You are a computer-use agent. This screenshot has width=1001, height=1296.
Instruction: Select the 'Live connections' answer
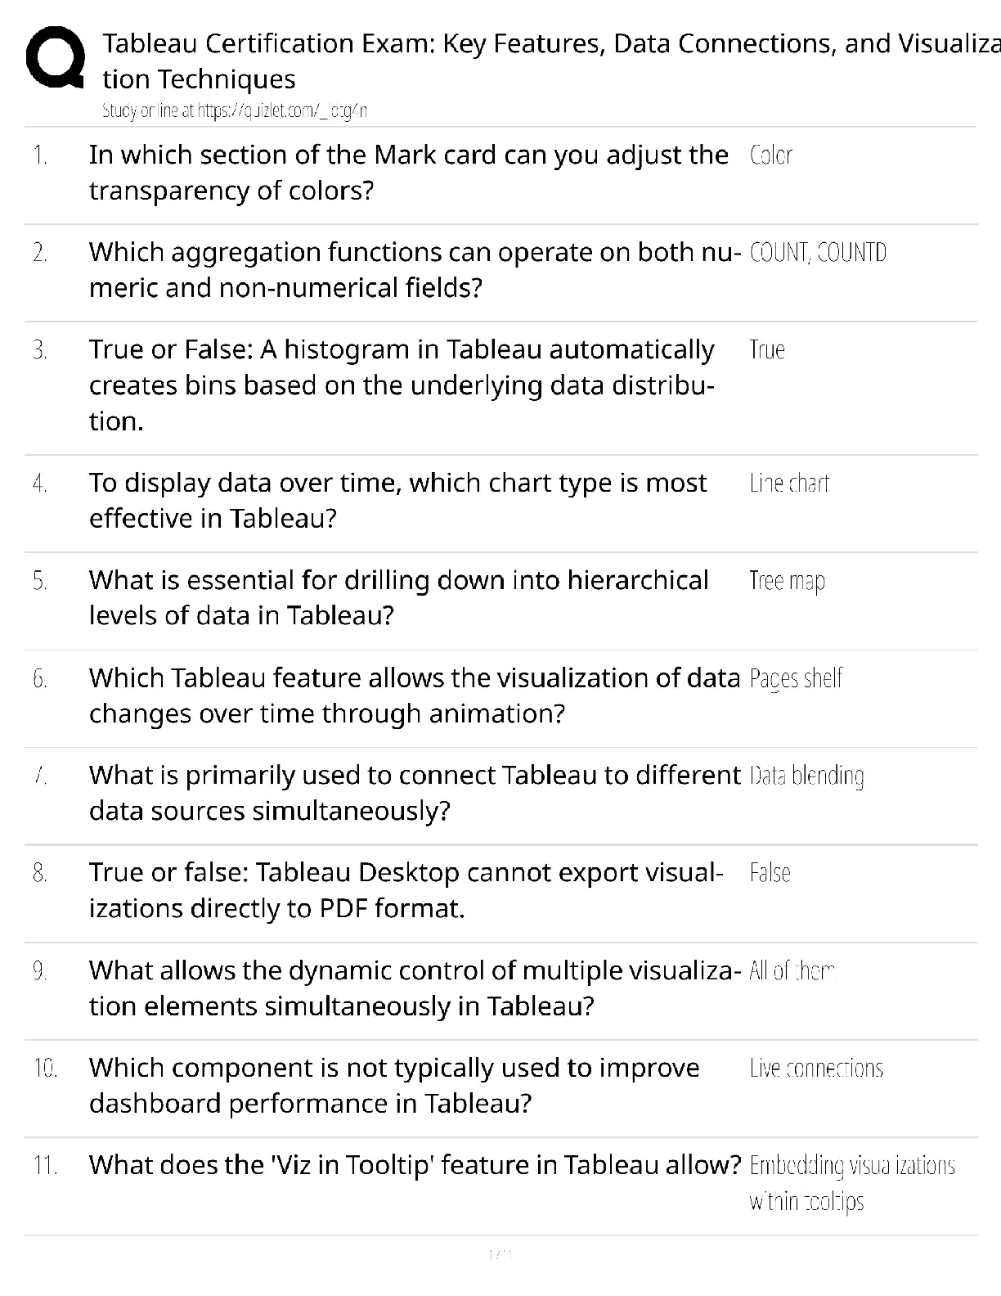pos(816,1068)
